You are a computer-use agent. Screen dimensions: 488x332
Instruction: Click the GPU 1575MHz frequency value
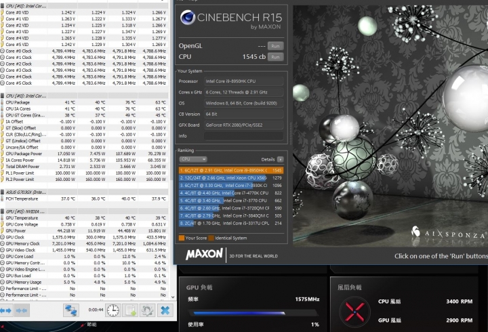[x=307, y=299]
